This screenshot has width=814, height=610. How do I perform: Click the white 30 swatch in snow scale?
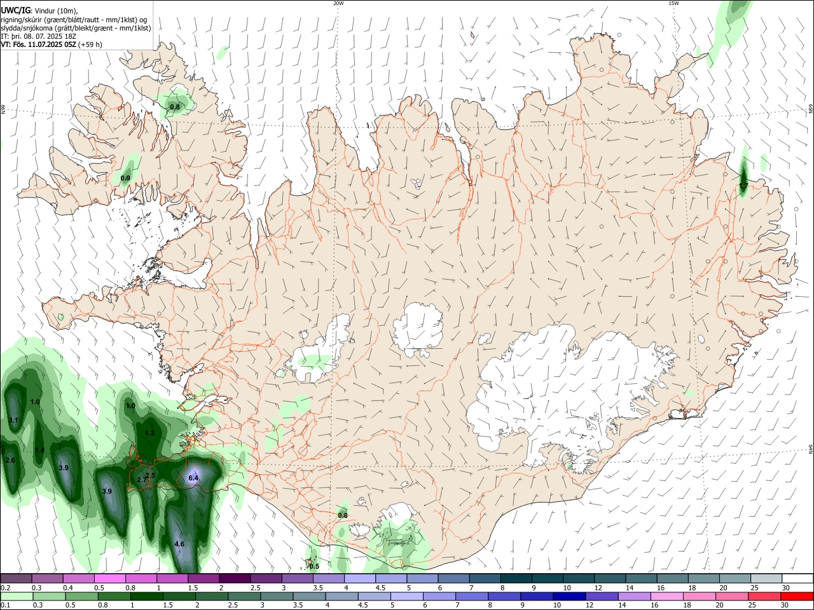click(x=797, y=578)
